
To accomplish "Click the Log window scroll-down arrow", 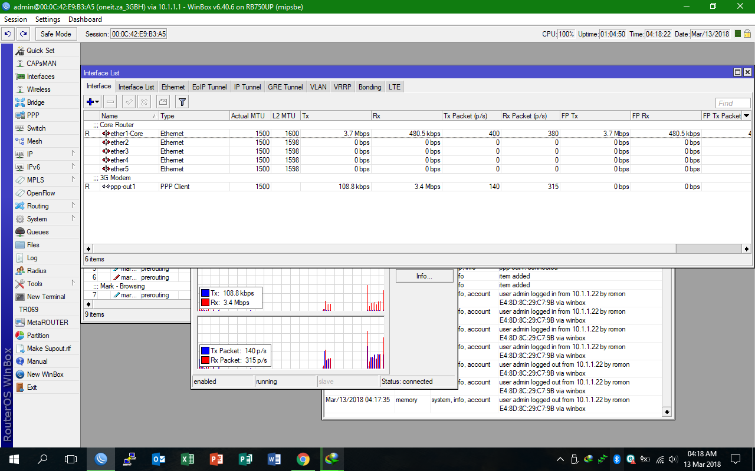I will point(667,412).
